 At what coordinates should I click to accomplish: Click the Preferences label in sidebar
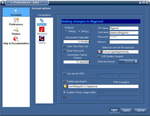pos(16,24)
